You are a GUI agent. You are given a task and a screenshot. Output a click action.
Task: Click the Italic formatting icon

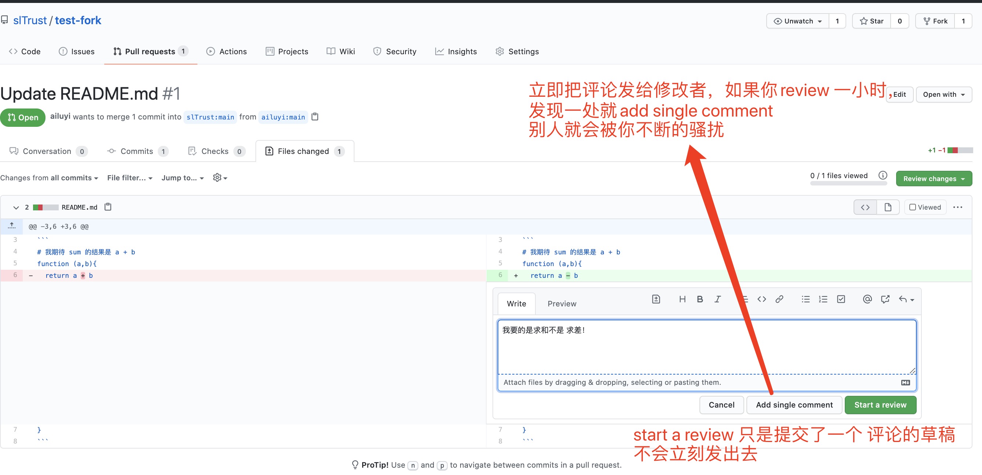[x=717, y=299]
